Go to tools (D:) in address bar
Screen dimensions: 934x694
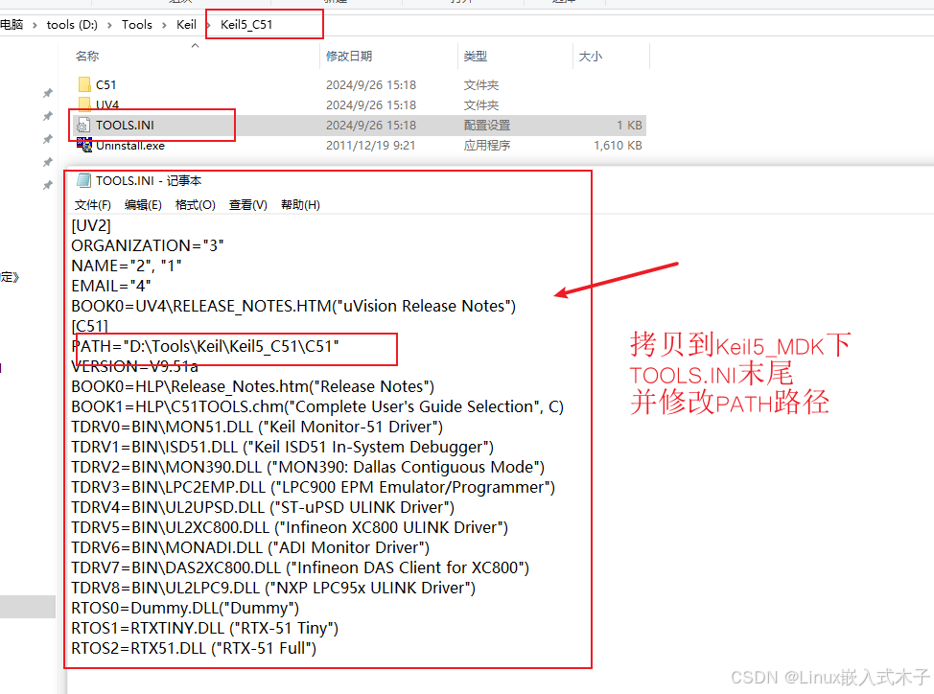73,25
